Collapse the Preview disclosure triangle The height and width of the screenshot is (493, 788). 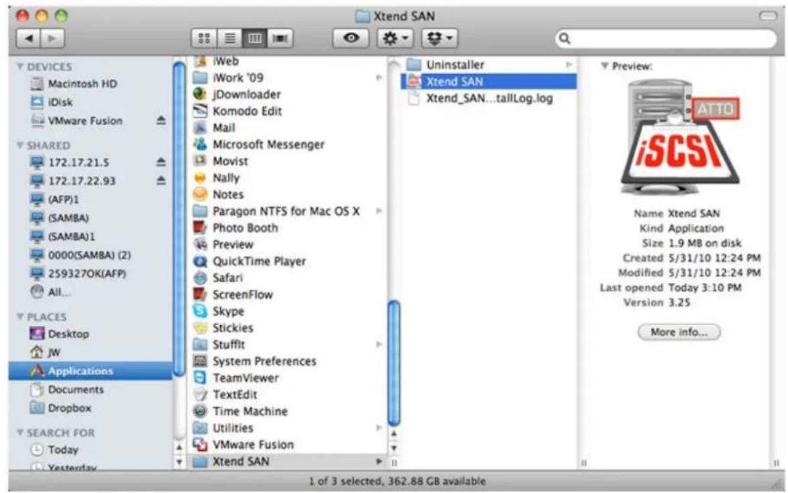[605, 66]
